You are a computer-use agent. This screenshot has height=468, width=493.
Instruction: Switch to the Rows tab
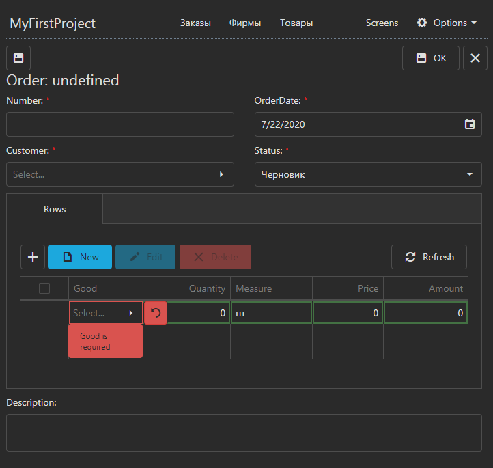pos(55,209)
